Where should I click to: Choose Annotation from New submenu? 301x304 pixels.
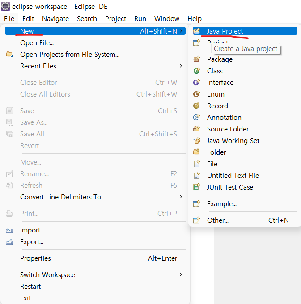(245, 117)
